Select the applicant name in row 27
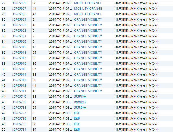The height and width of the screenshot is (132, 173). click(137, 3)
